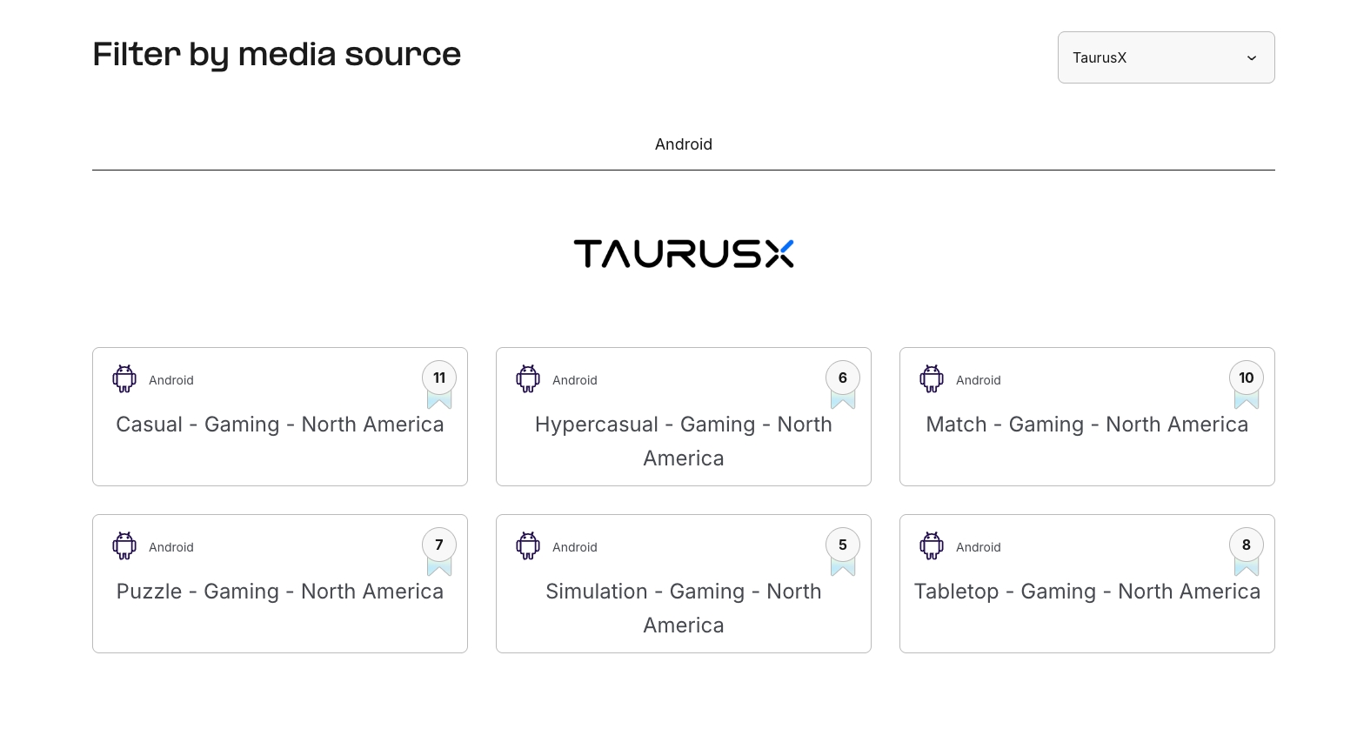Click rank 10 badge on Match card
1357x729 pixels.
click(x=1246, y=378)
